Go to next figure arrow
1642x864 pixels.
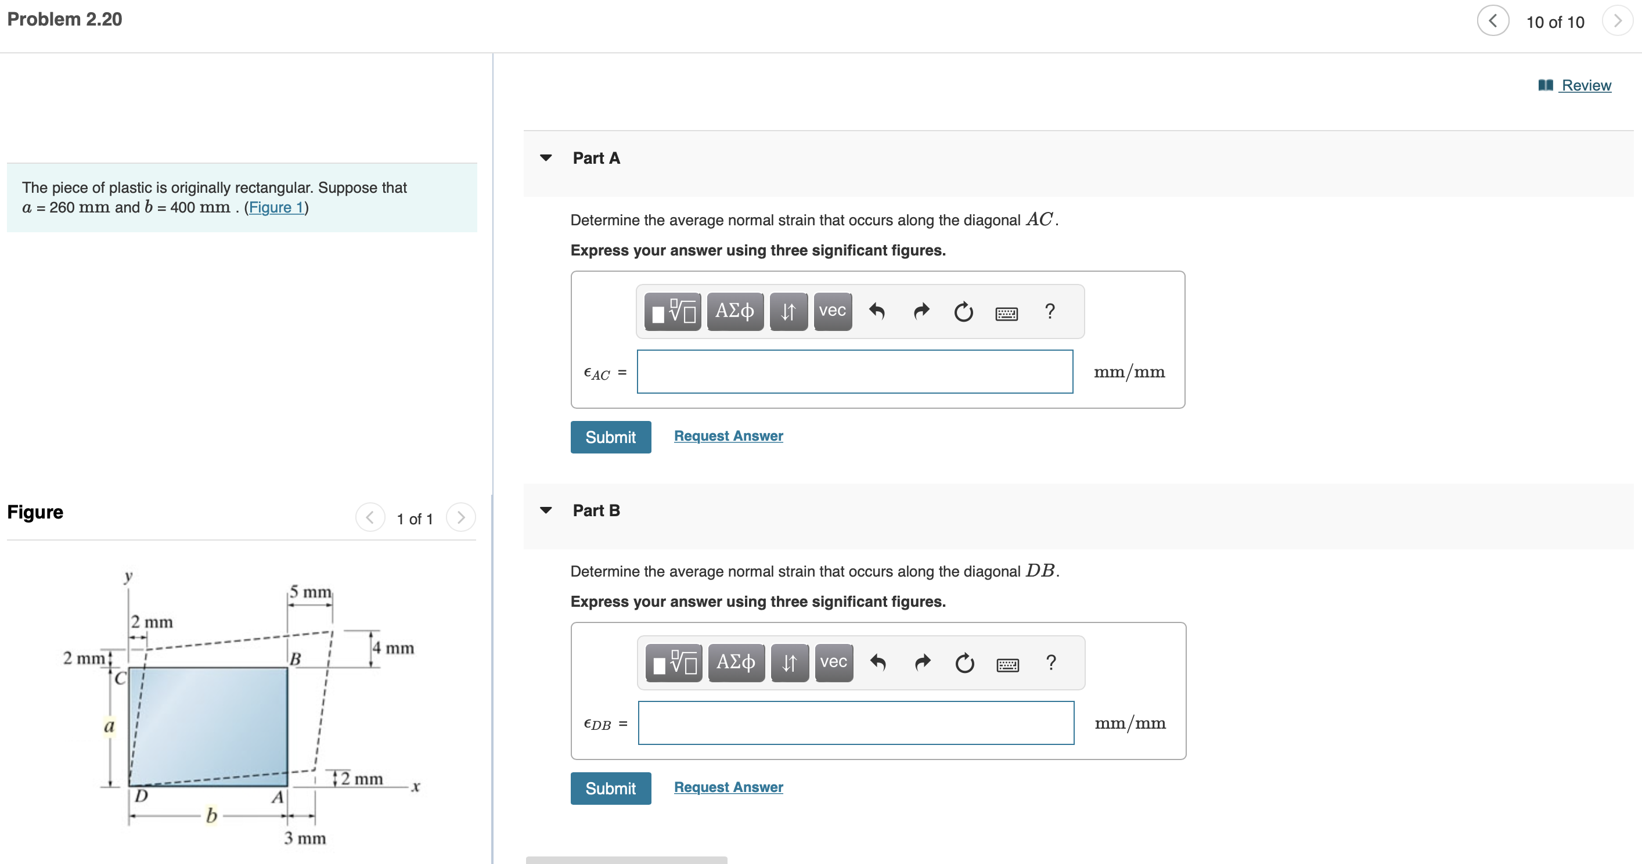pos(460,517)
